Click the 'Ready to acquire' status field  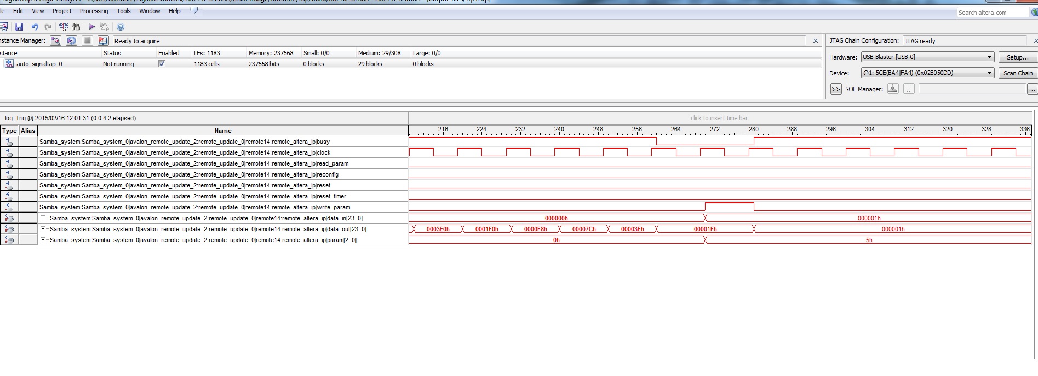[459, 41]
